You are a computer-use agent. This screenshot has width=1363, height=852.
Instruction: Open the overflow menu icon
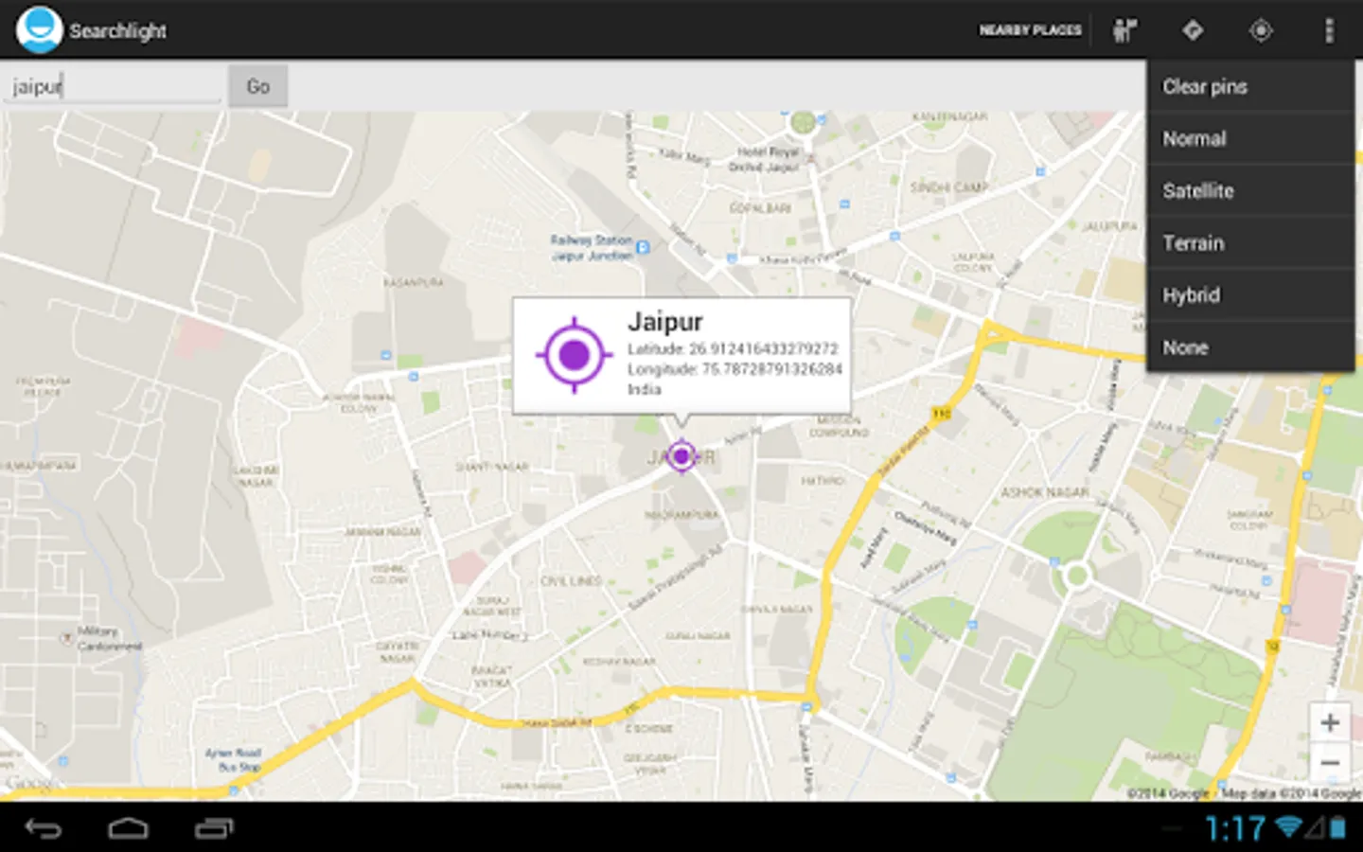[x=1329, y=29]
